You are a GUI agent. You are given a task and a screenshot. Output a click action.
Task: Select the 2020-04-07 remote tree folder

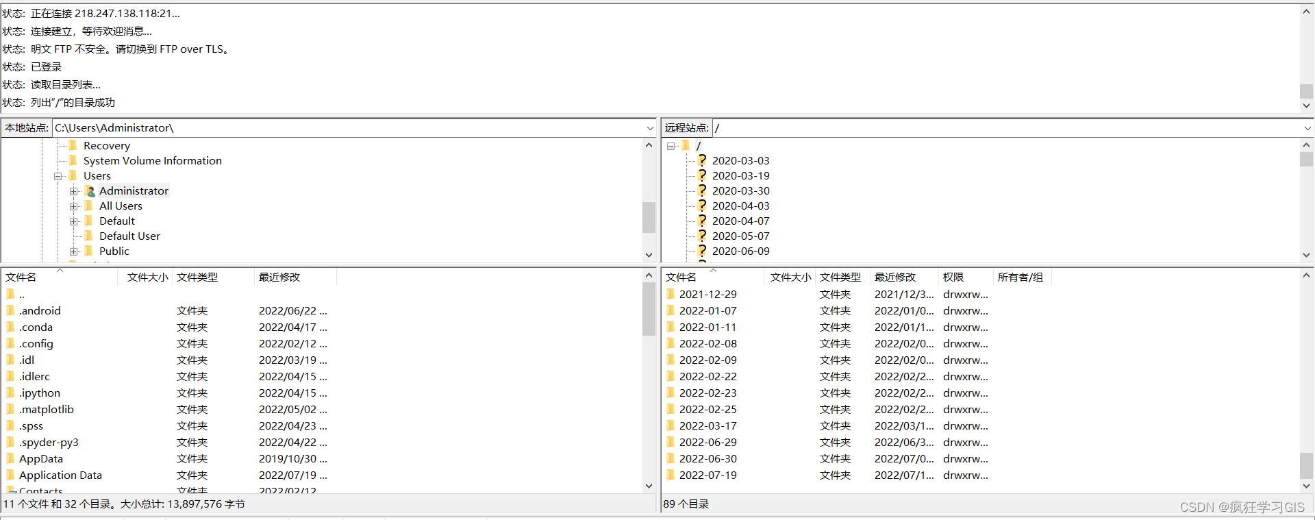pyautogui.click(x=740, y=221)
